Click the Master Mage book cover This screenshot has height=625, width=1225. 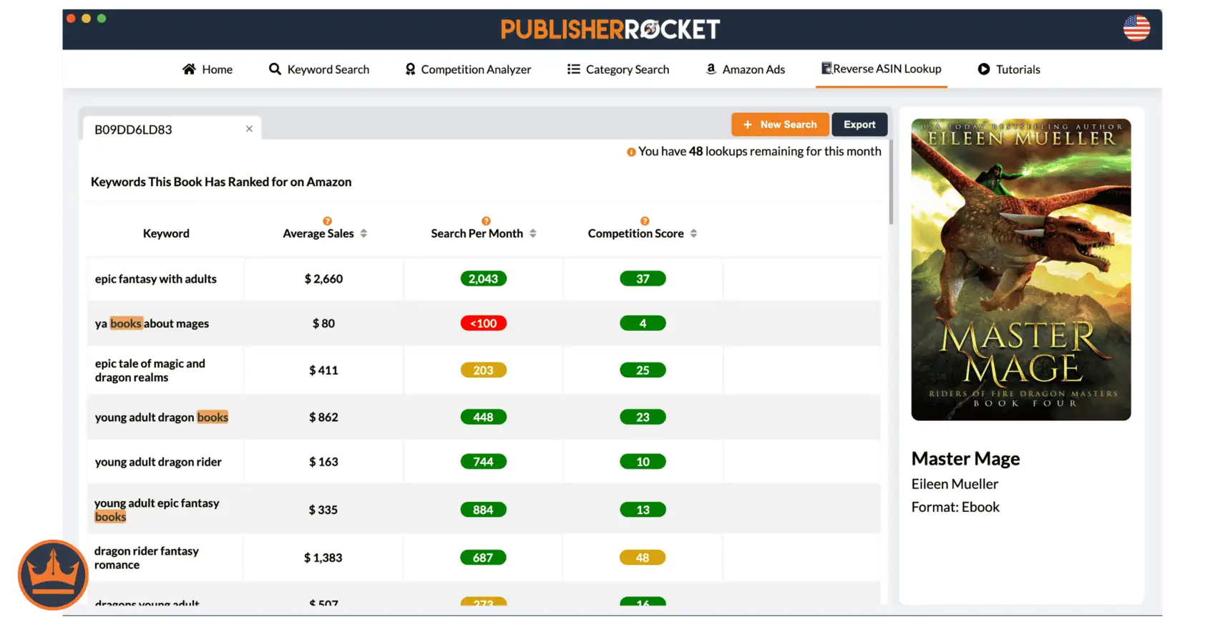coord(1021,269)
